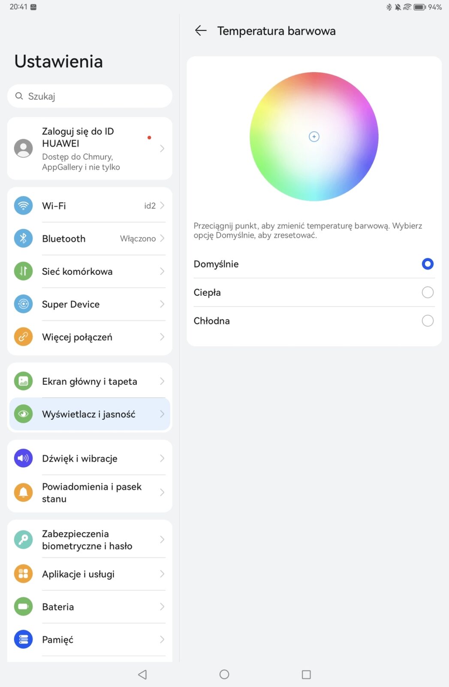Open Powiadomienia i pasek stanu settings

90,492
